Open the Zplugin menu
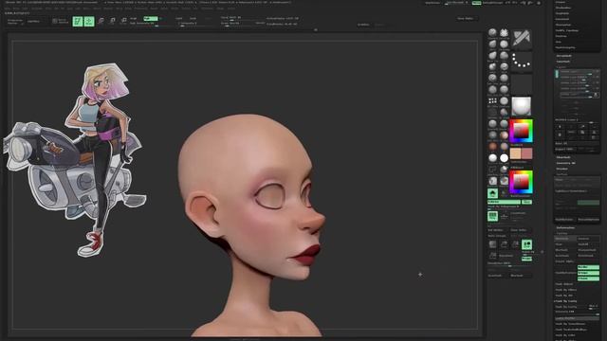The image size is (607, 341). [221, 9]
